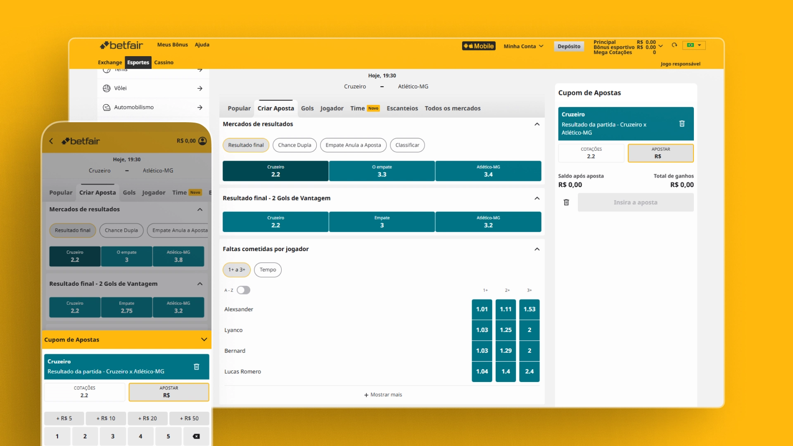Open mobile account profile icon
This screenshot has height=446, width=793.
pos(202,141)
